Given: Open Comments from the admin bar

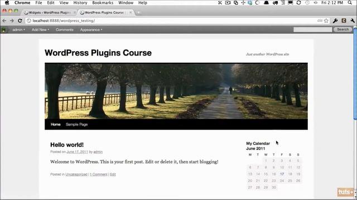Looking at the screenshot, I should click(x=65, y=29).
